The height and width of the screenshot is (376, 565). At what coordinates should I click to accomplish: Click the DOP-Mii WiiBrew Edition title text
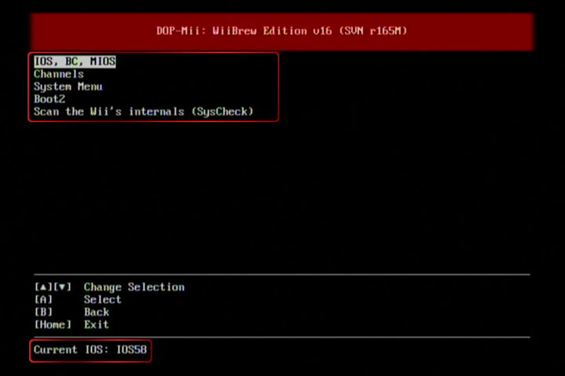[282, 31]
